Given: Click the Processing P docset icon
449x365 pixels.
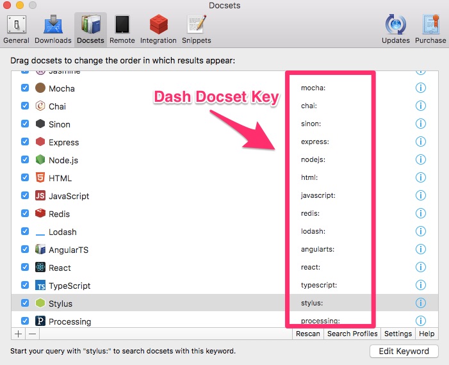Looking at the screenshot, I should click(x=40, y=321).
